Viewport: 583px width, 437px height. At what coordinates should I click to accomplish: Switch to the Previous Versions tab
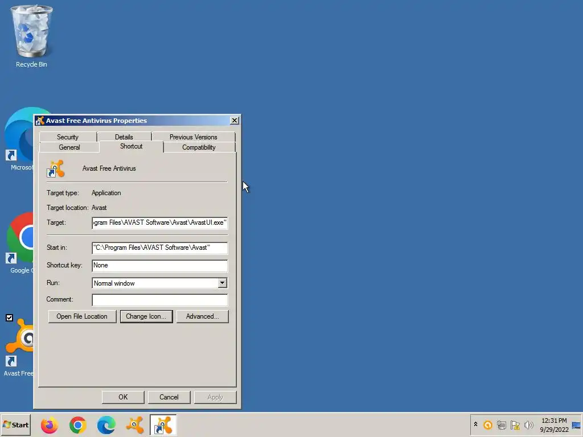coord(194,137)
